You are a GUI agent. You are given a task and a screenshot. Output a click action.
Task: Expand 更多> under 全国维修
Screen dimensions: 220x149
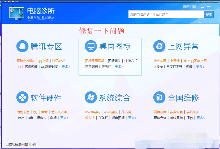(x=201, y=118)
